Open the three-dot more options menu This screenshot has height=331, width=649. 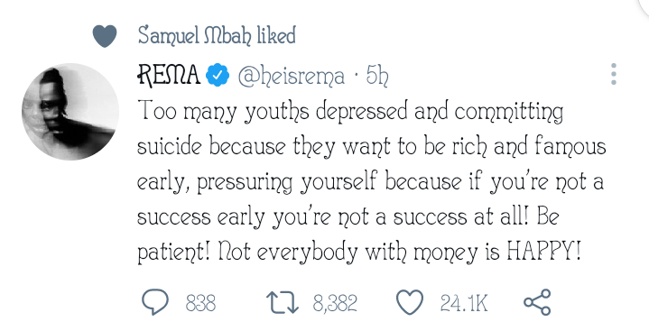pyautogui.click(x=614, y=75)
